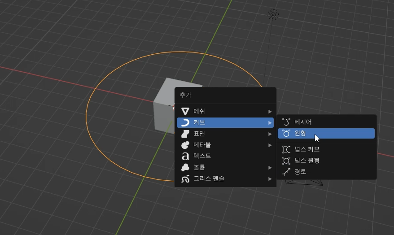This screenshot has width=394, height=235.
Task: Open the 그리스 펜슬 (Grease Pencil) submenu
Action: 225,179
